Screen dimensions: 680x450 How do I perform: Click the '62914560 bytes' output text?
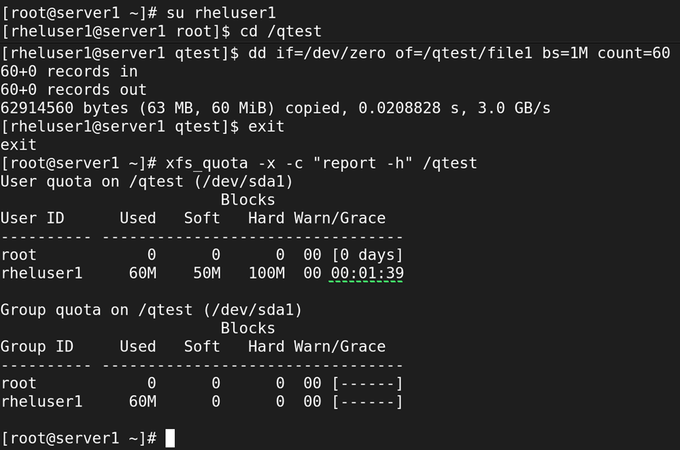64,108
